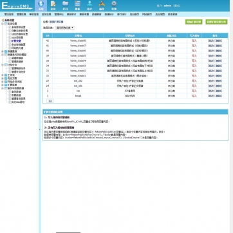Image resolution: width=233 pixels, height=233 pixels.
Task: Open 恢复数据 in the tree
Action: [x=16, y=95]
